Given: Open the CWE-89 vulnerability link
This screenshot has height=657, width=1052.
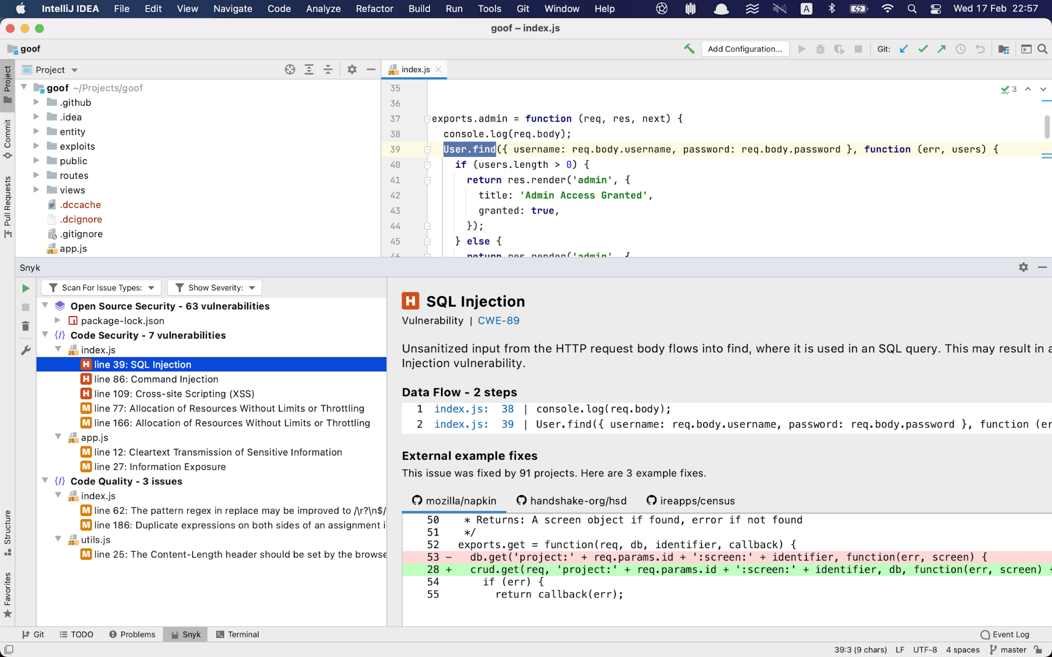Looking at the screenshot, I should 498,320.
